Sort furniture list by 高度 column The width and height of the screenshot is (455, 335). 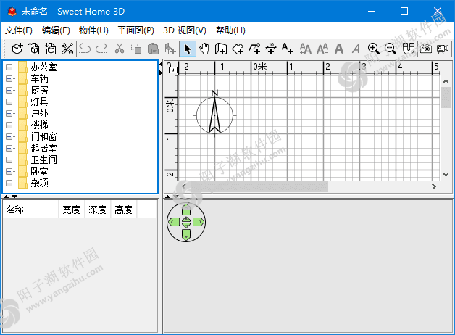124,210
